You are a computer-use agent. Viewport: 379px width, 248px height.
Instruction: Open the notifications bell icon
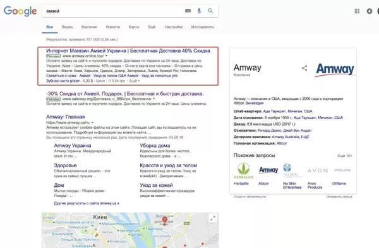click(370, 11)
